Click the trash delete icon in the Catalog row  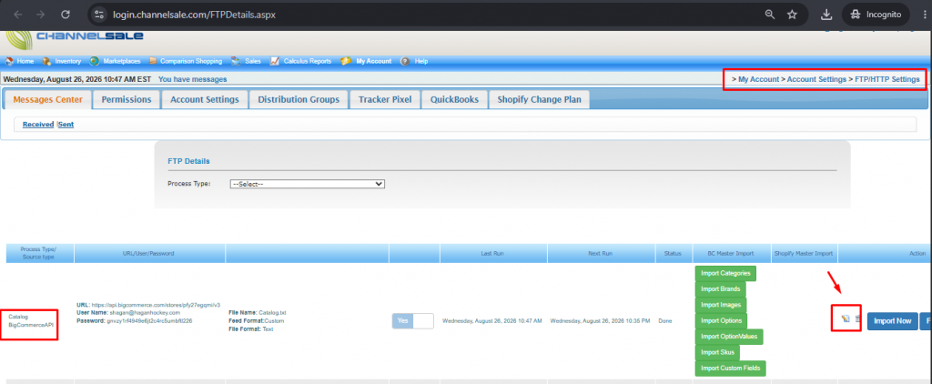coord(857,319)
